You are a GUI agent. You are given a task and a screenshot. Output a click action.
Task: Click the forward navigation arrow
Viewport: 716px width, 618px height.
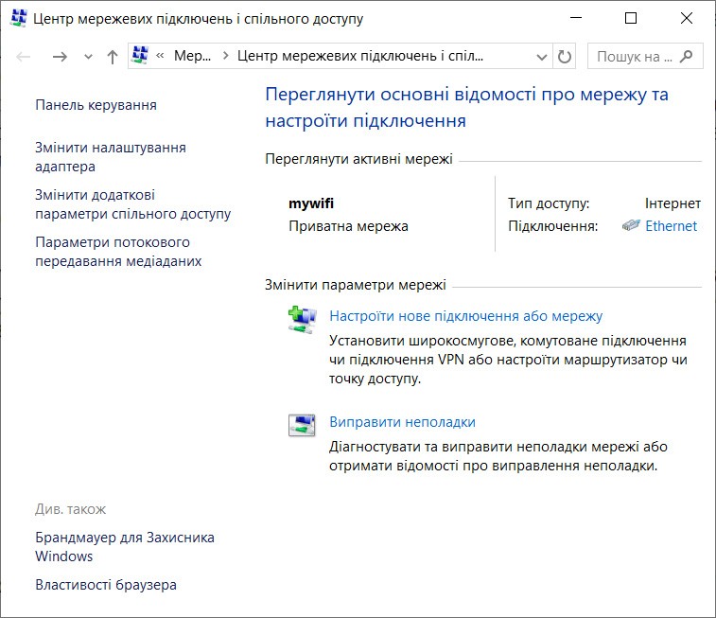[60, 57]
